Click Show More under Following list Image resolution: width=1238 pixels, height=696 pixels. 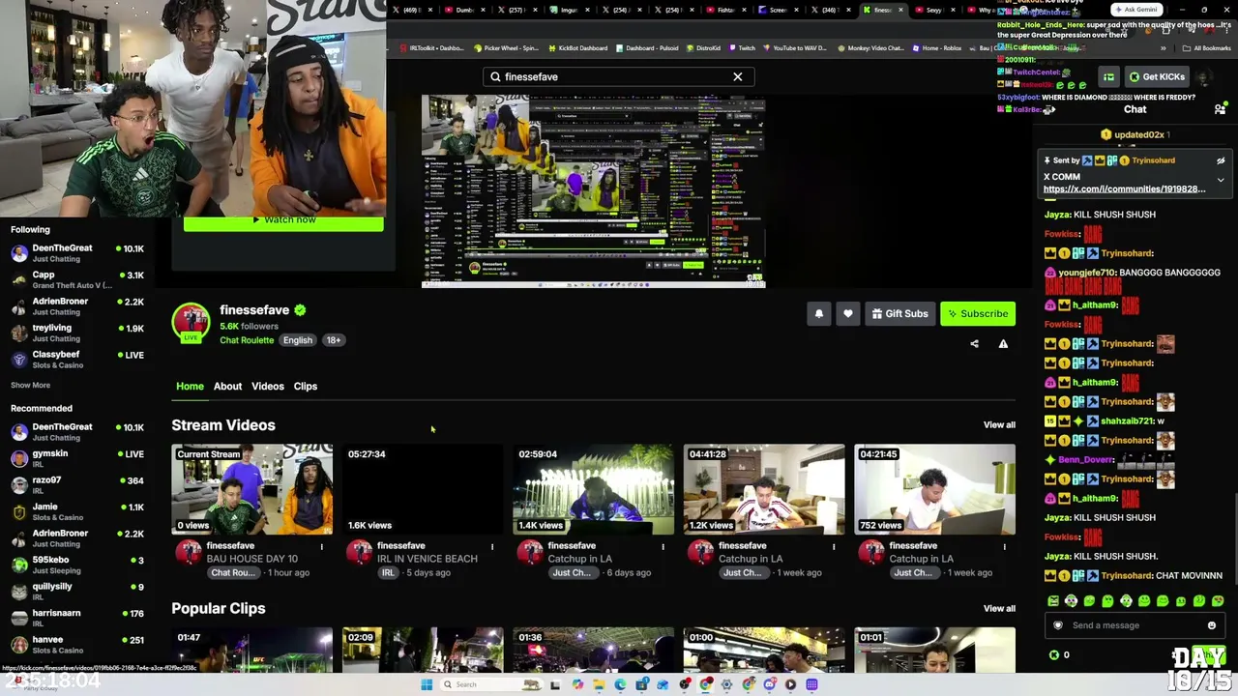[x=30, y=385]
